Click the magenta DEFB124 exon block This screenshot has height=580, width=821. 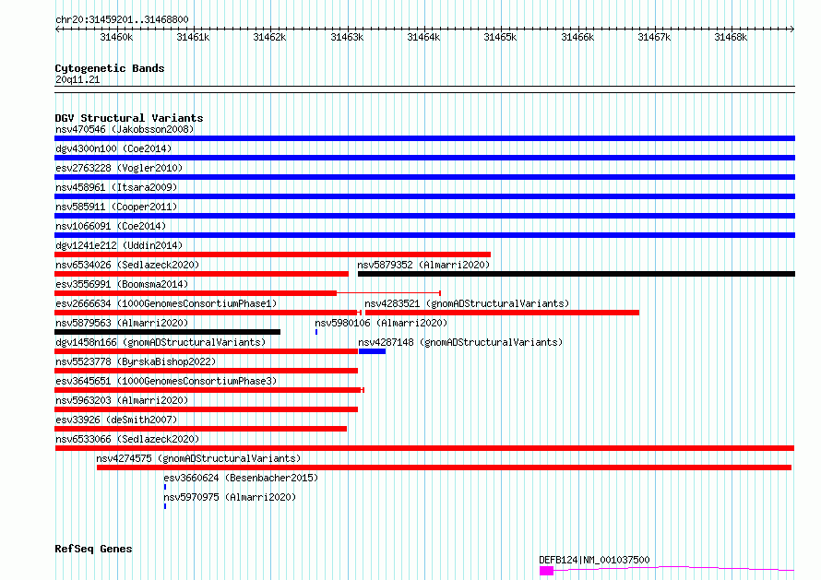point(547,571)
